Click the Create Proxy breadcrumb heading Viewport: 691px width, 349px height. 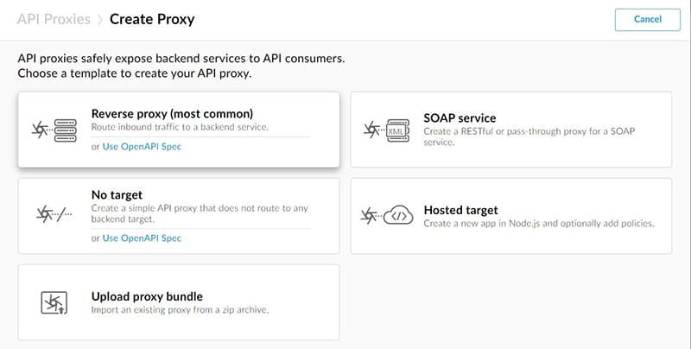[x=152, y=19]
